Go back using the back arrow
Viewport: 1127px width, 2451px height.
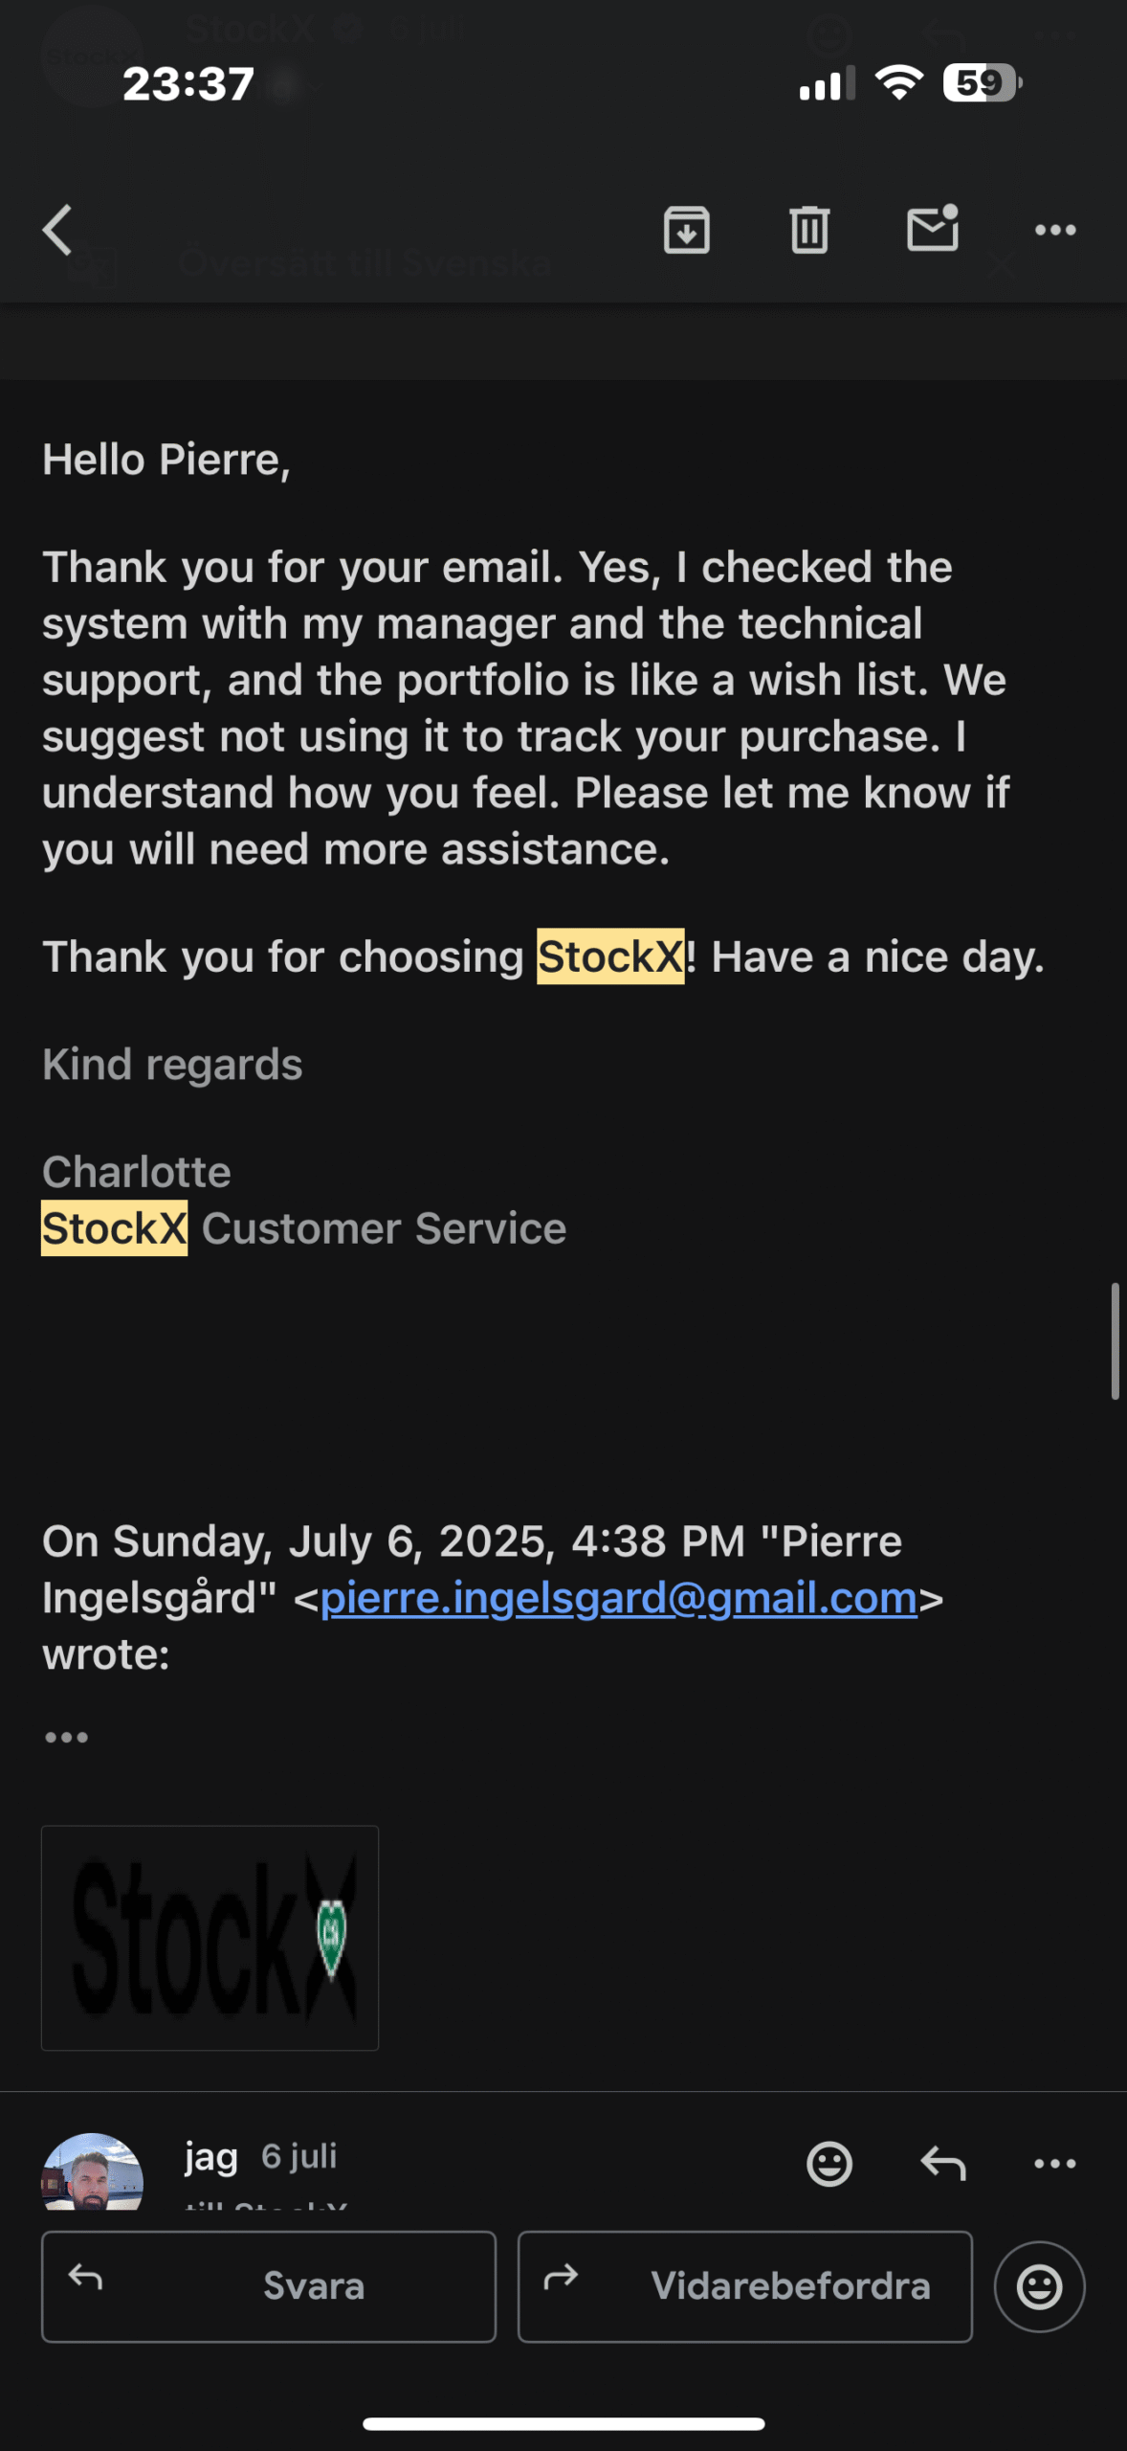click(57, 230)
